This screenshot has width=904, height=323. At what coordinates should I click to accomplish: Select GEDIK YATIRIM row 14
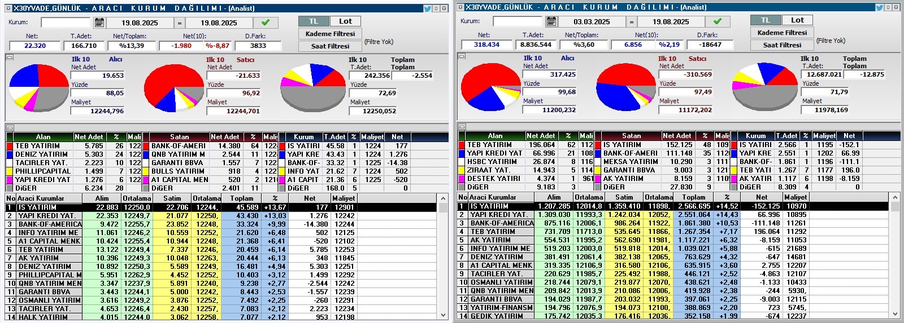click(673, 316)
